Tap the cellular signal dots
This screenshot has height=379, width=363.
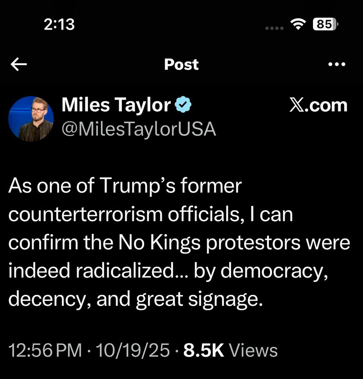click(274, 28)
